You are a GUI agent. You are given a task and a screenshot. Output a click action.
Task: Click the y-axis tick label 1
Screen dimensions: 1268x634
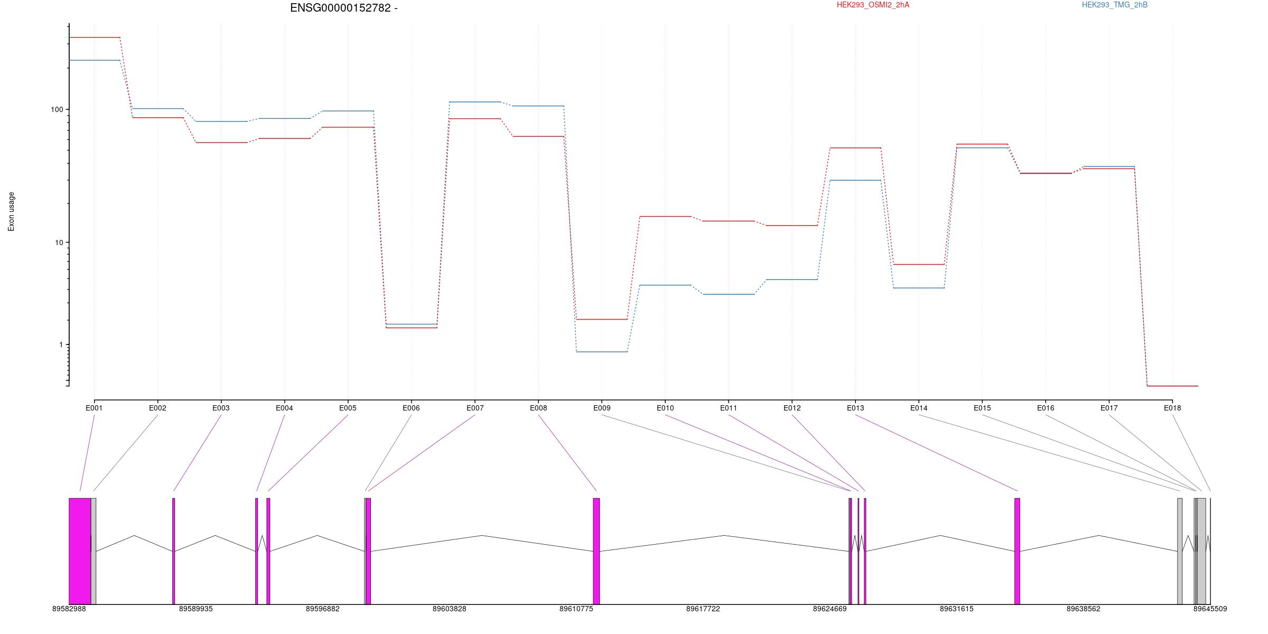[61, 344]
